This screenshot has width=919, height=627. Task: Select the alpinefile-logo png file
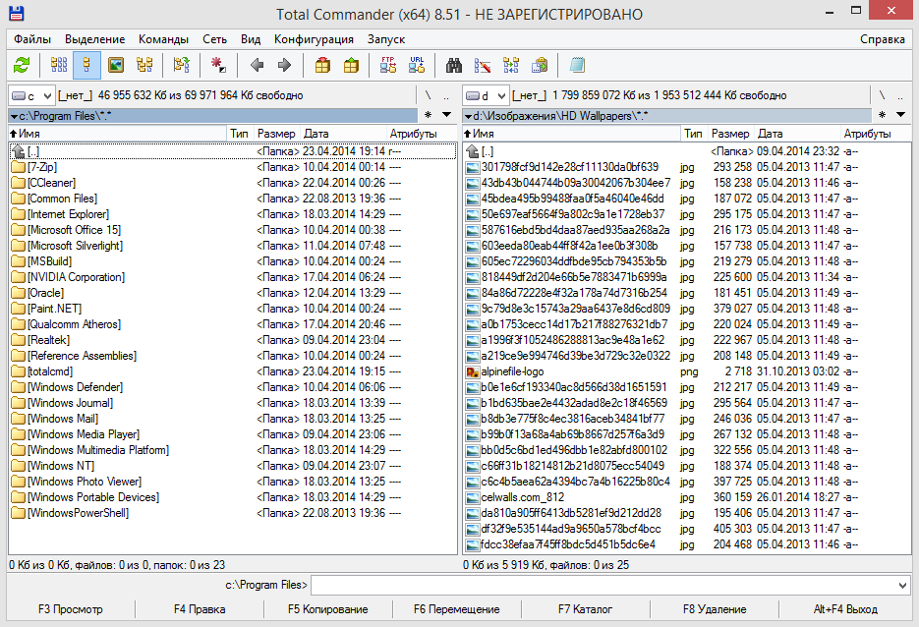[687, 371]
